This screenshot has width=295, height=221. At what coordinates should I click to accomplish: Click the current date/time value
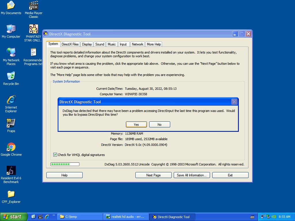(151, 89)
